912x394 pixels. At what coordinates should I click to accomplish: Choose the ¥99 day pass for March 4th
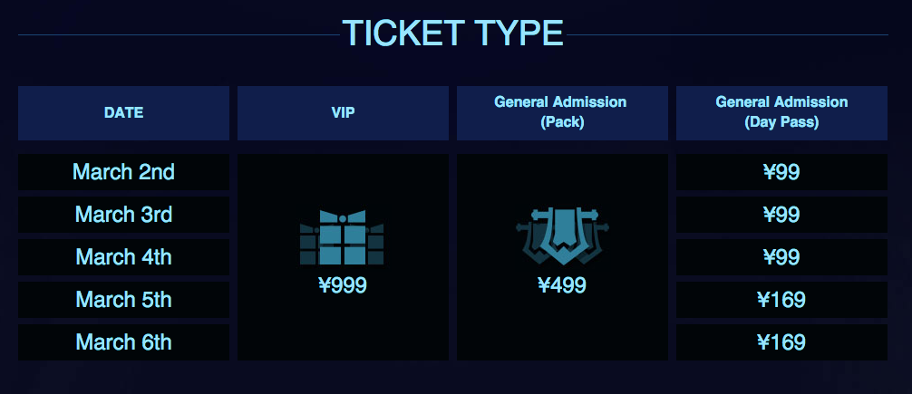click(781, 257)
